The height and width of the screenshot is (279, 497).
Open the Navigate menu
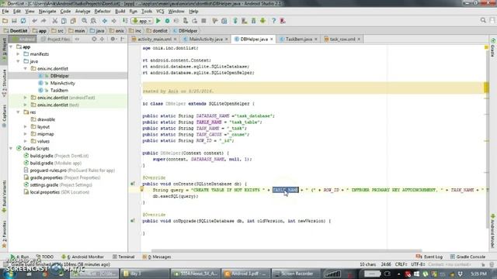coord(47,12)
